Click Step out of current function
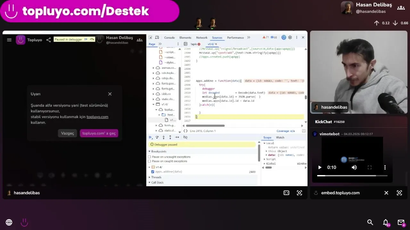This screenshot has height=230, width=410. click(x=170, y=137)
